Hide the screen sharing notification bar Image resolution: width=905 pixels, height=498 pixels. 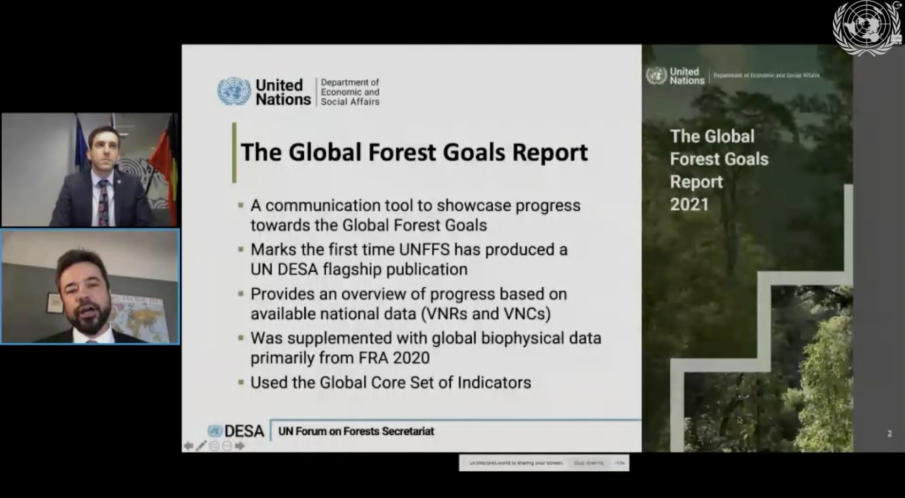[x=619, y=463]
